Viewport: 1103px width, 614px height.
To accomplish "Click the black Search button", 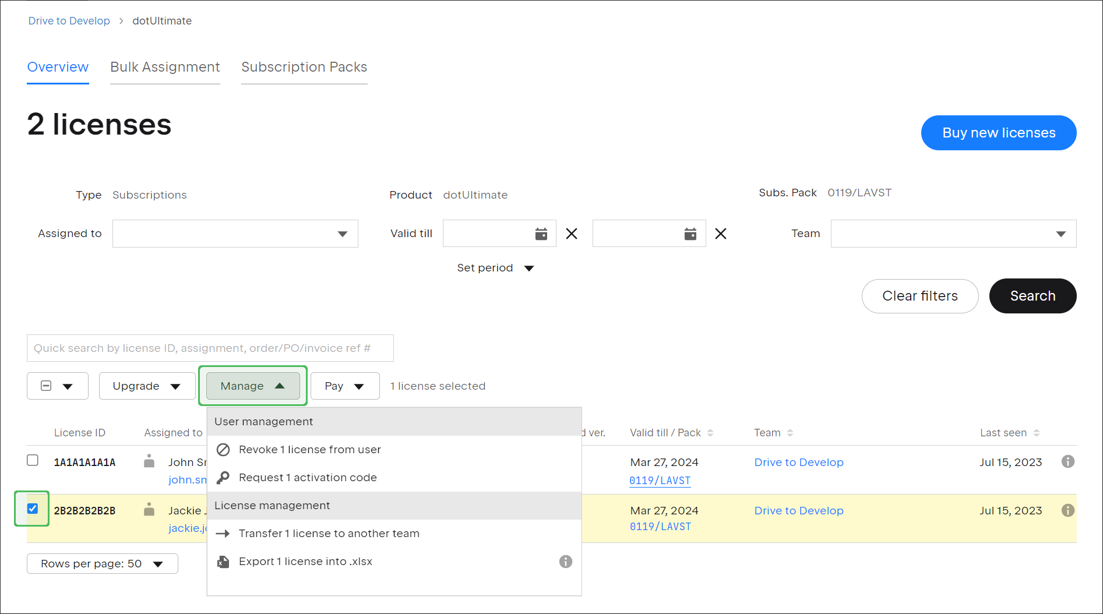I will coord(1032,296).
